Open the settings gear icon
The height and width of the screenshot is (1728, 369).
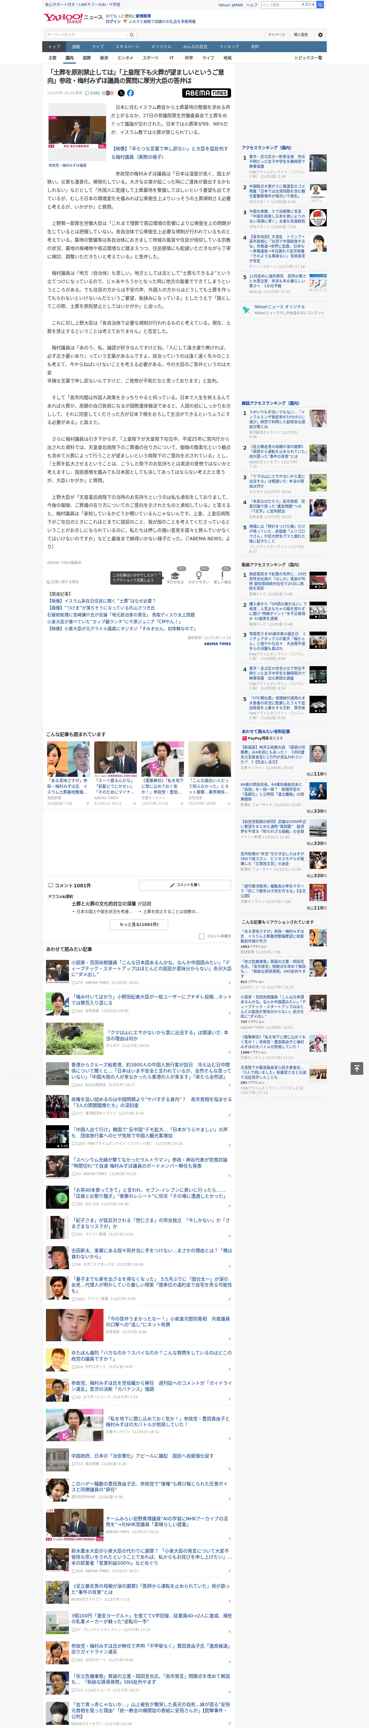point(320,35)
